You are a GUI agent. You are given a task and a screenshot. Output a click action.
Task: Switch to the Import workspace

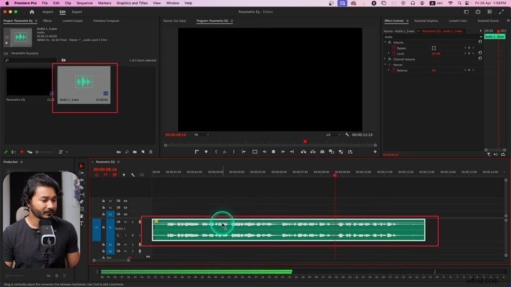(x=47, y=11)
